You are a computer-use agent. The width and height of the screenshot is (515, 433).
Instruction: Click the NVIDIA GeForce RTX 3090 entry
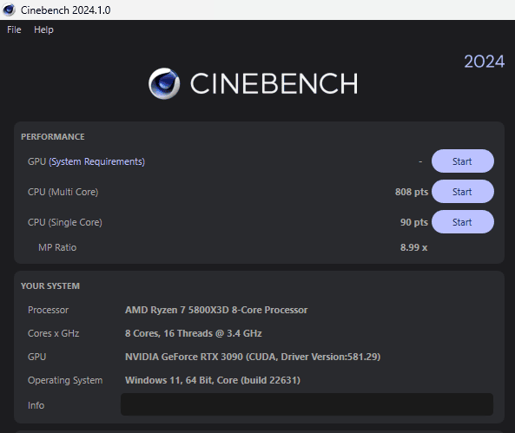point(253,357)
